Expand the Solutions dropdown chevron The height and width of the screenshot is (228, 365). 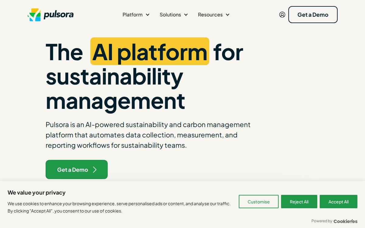(186, 15)
